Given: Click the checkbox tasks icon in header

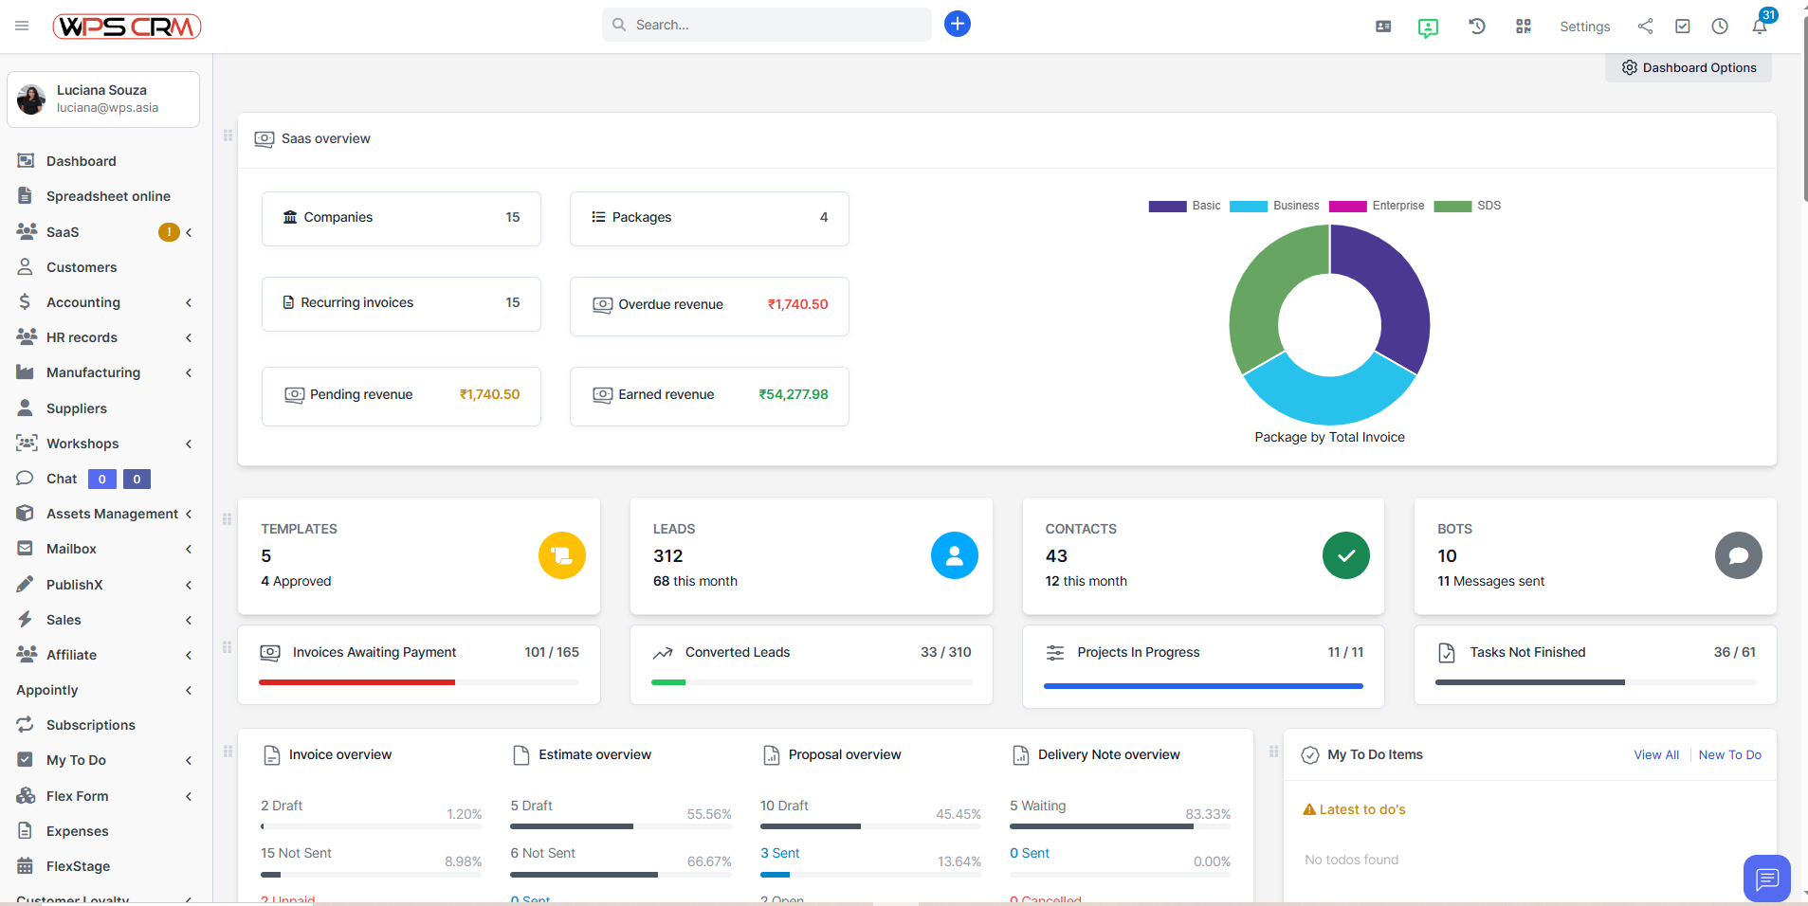Looking at the screenshot, I should click(1683, 27).
